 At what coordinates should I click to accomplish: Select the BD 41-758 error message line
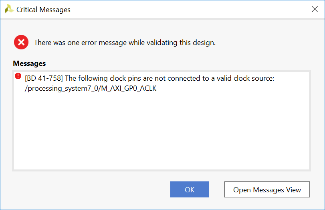(x=149, y=78)
